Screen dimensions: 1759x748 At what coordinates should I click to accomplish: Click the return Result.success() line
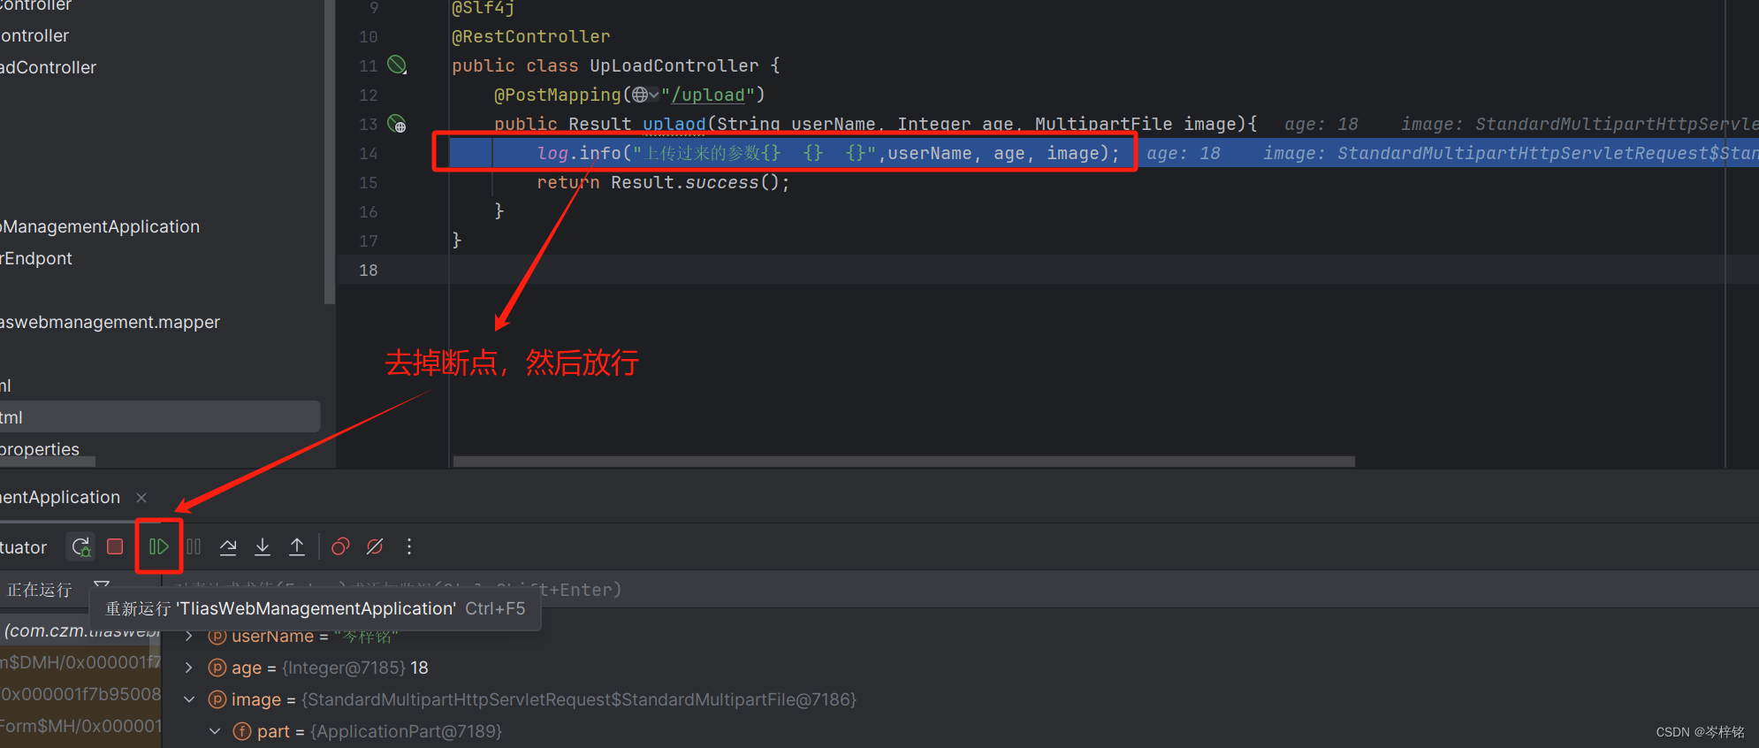[x=663, y=182]
